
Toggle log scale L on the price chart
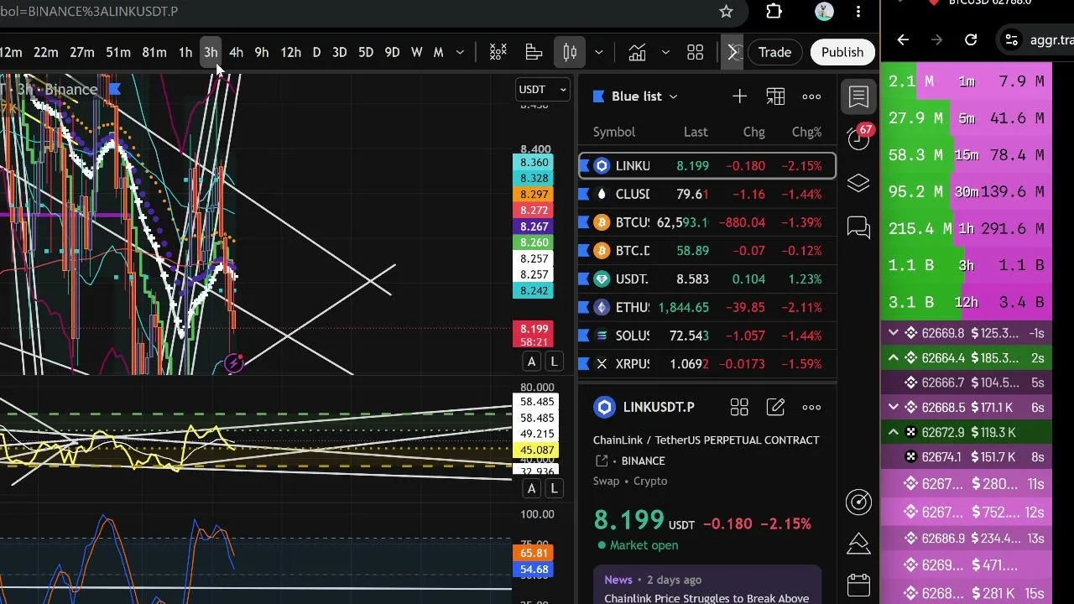(x=554, y=362)
